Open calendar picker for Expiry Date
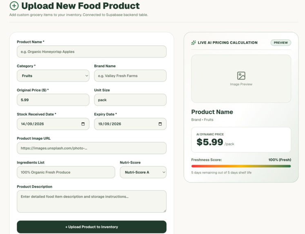 [160, 124]
